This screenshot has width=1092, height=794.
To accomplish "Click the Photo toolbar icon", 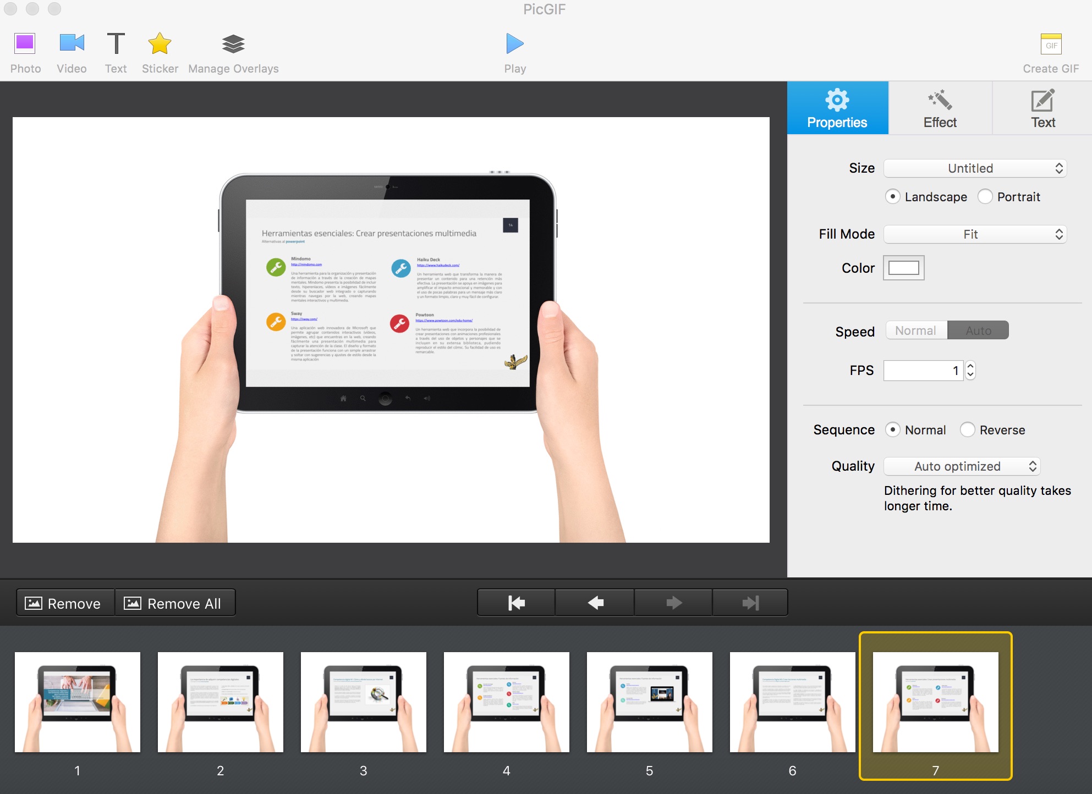I will pos(25,44).
